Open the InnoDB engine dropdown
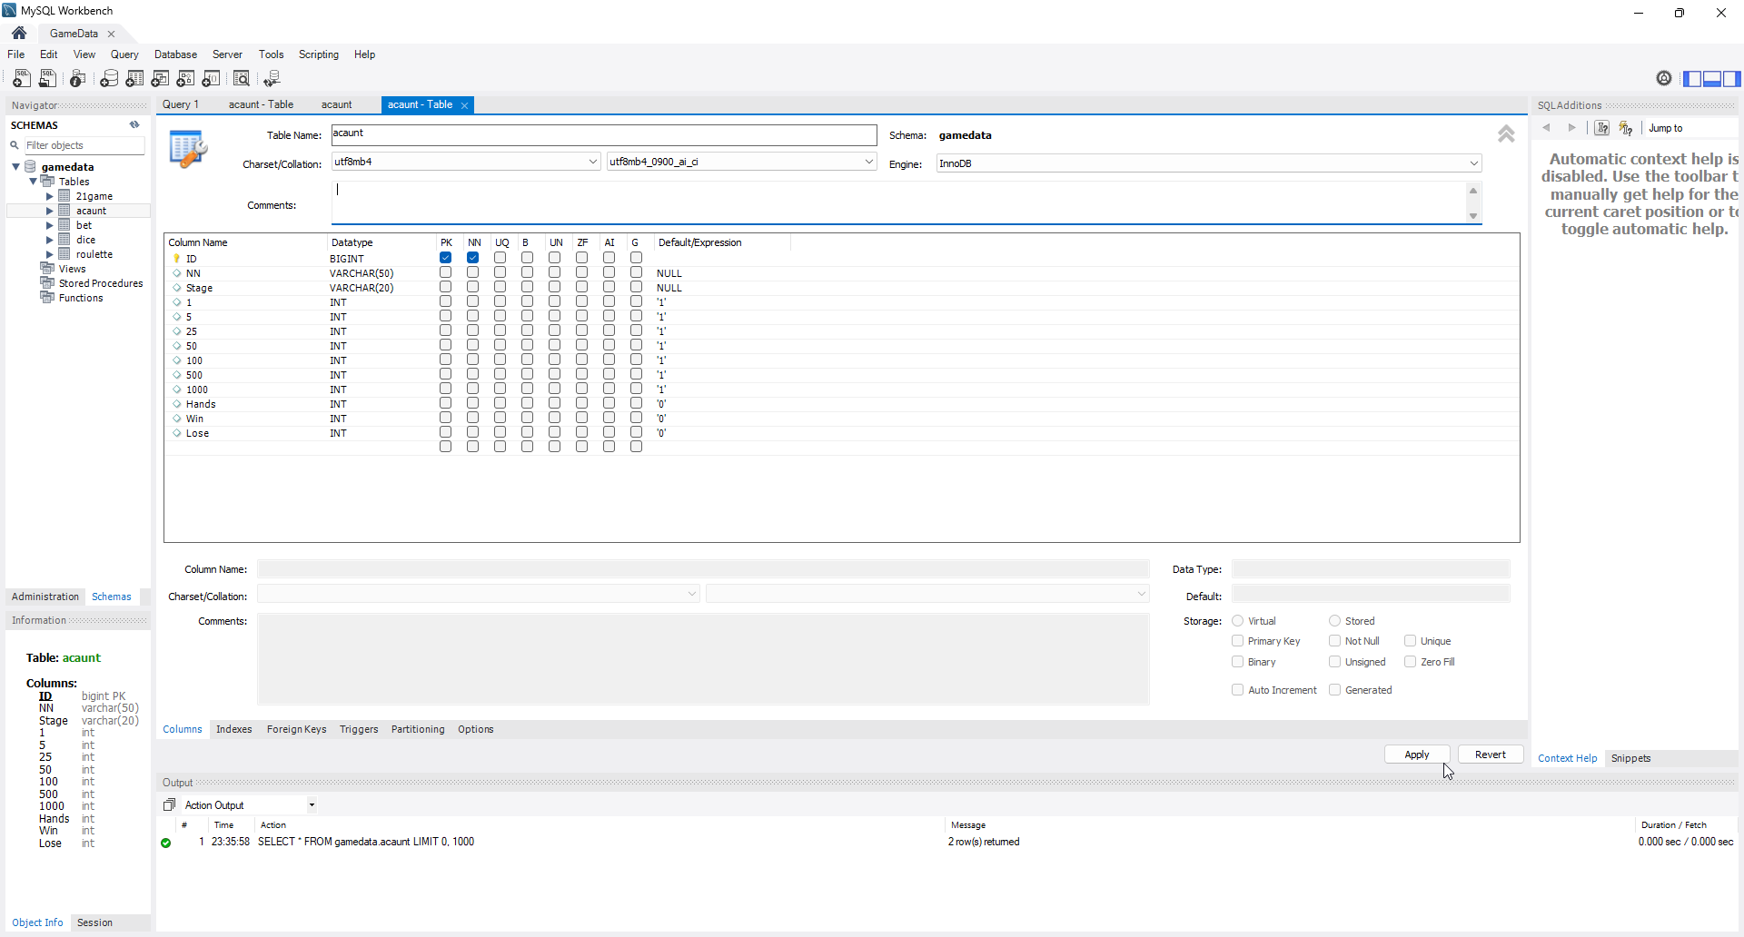 point(1473,163)
